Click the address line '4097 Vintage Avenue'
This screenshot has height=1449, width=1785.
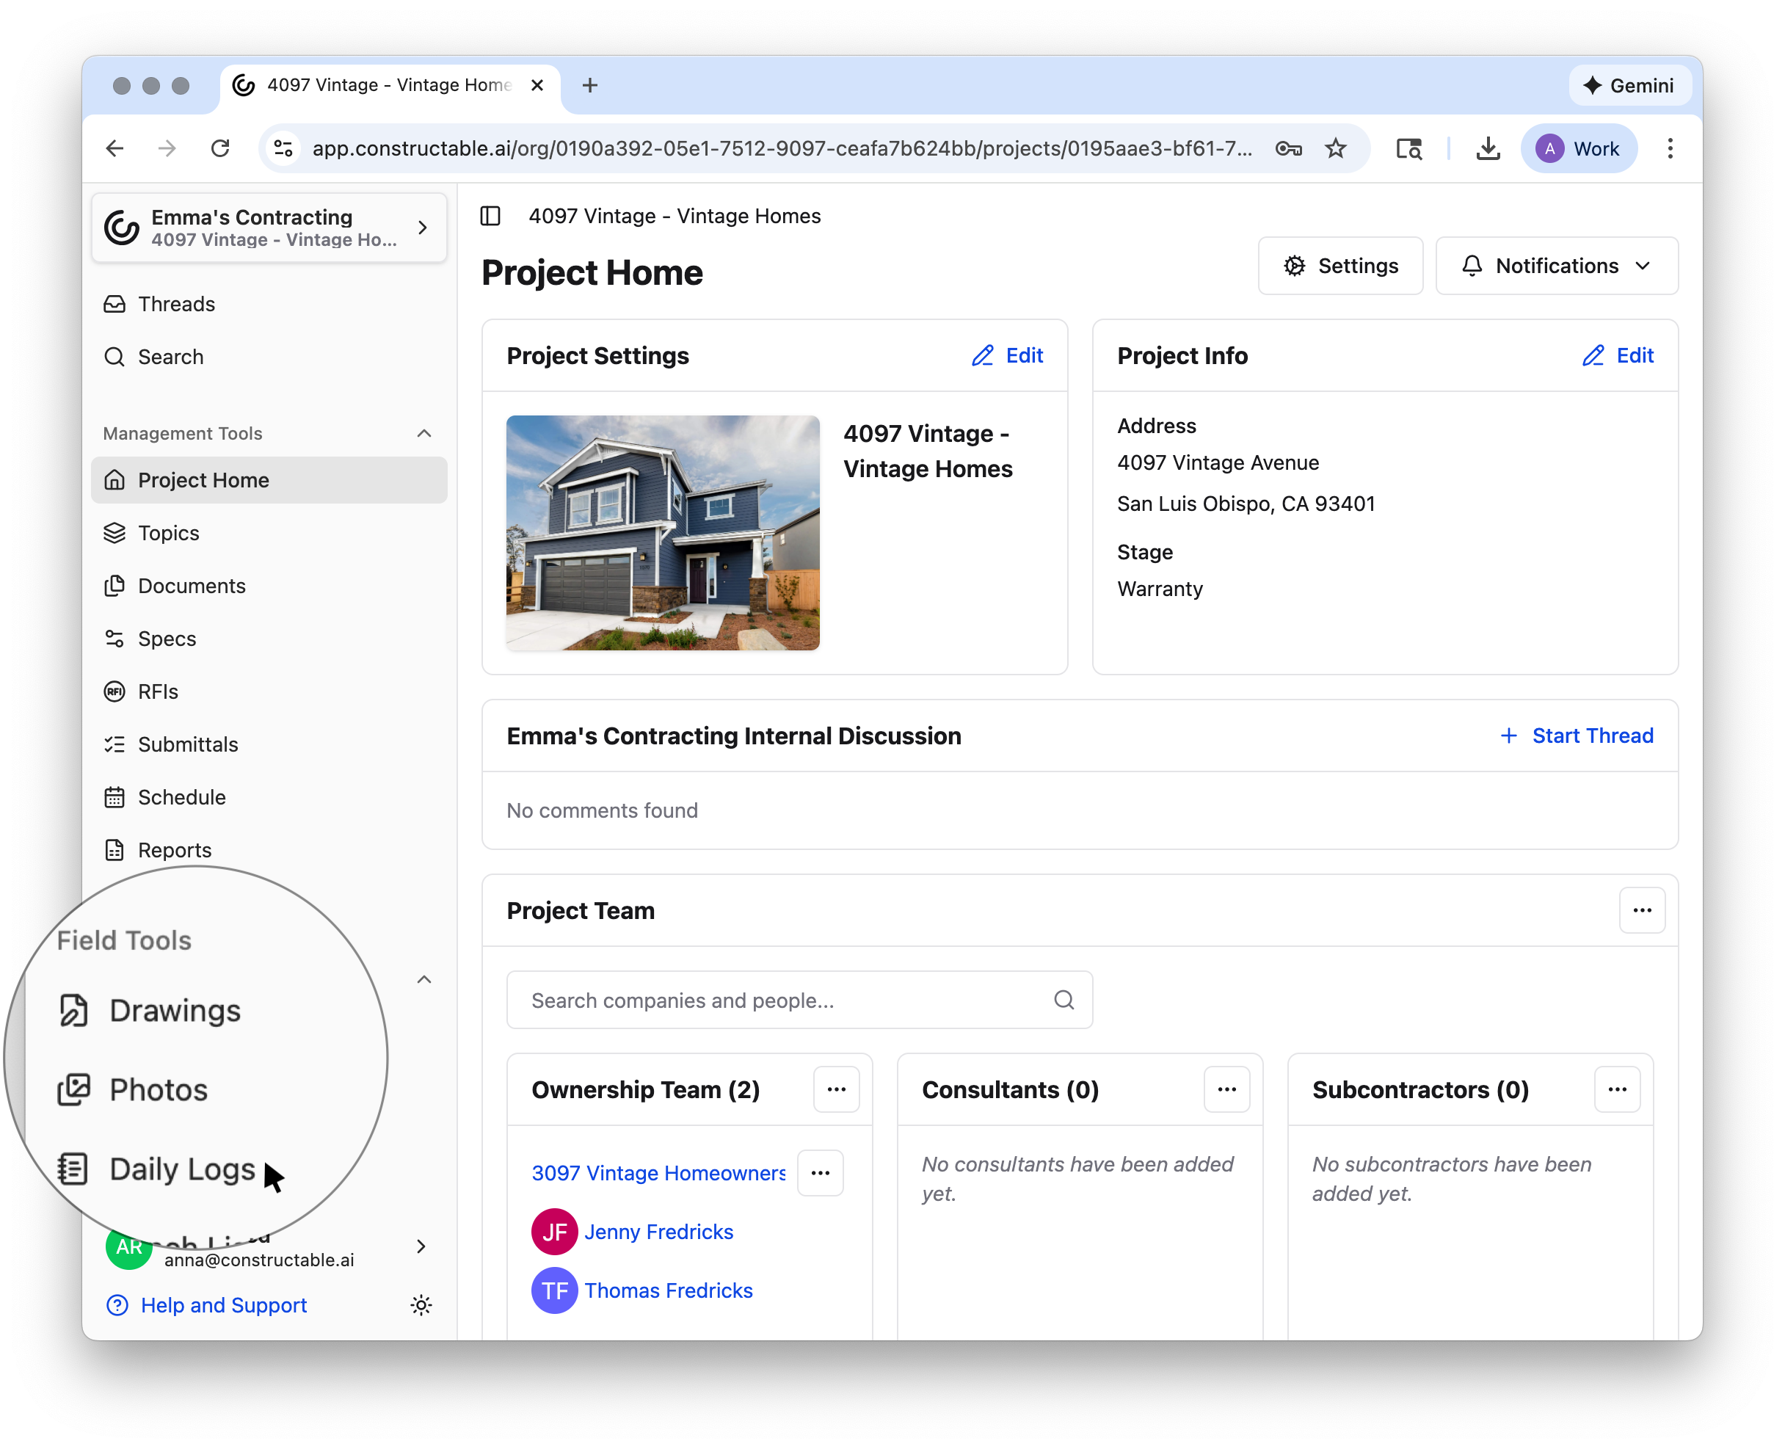point(1218,462)
